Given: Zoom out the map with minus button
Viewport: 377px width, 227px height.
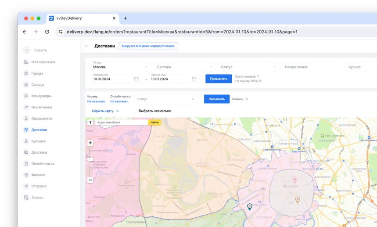Looking at the screenshot, I should coord(90,180).
